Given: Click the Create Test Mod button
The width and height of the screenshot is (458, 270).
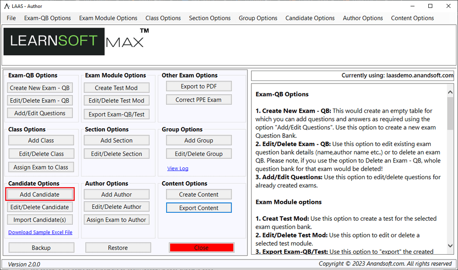Looking at the screenshot, I should coord(116,88).
